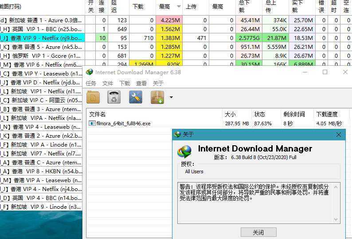The image size is (352, 239).
Task: Click the 21.87M total upload cell
Action: 275,38
